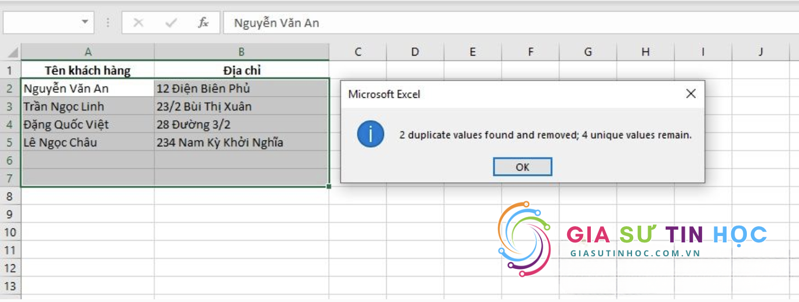
Task: Select column H header
Action: point(645,52)
